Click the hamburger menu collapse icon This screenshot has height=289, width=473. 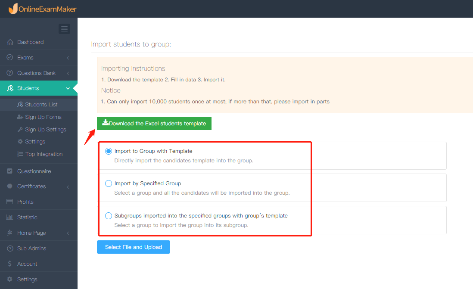[64, 29]
